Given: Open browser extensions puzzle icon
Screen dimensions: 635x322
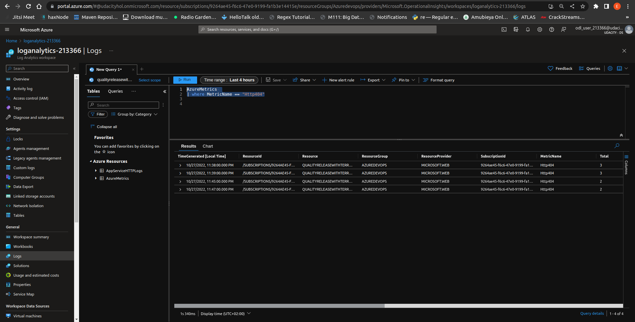Looking at the screenshot, I should coord(596,6).
